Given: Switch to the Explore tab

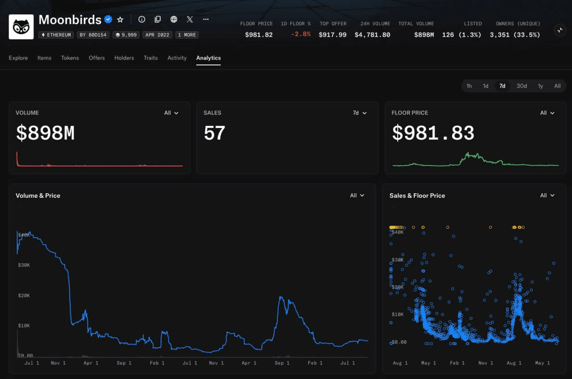Looking at the screenshot, I should (x=18, y=58).
